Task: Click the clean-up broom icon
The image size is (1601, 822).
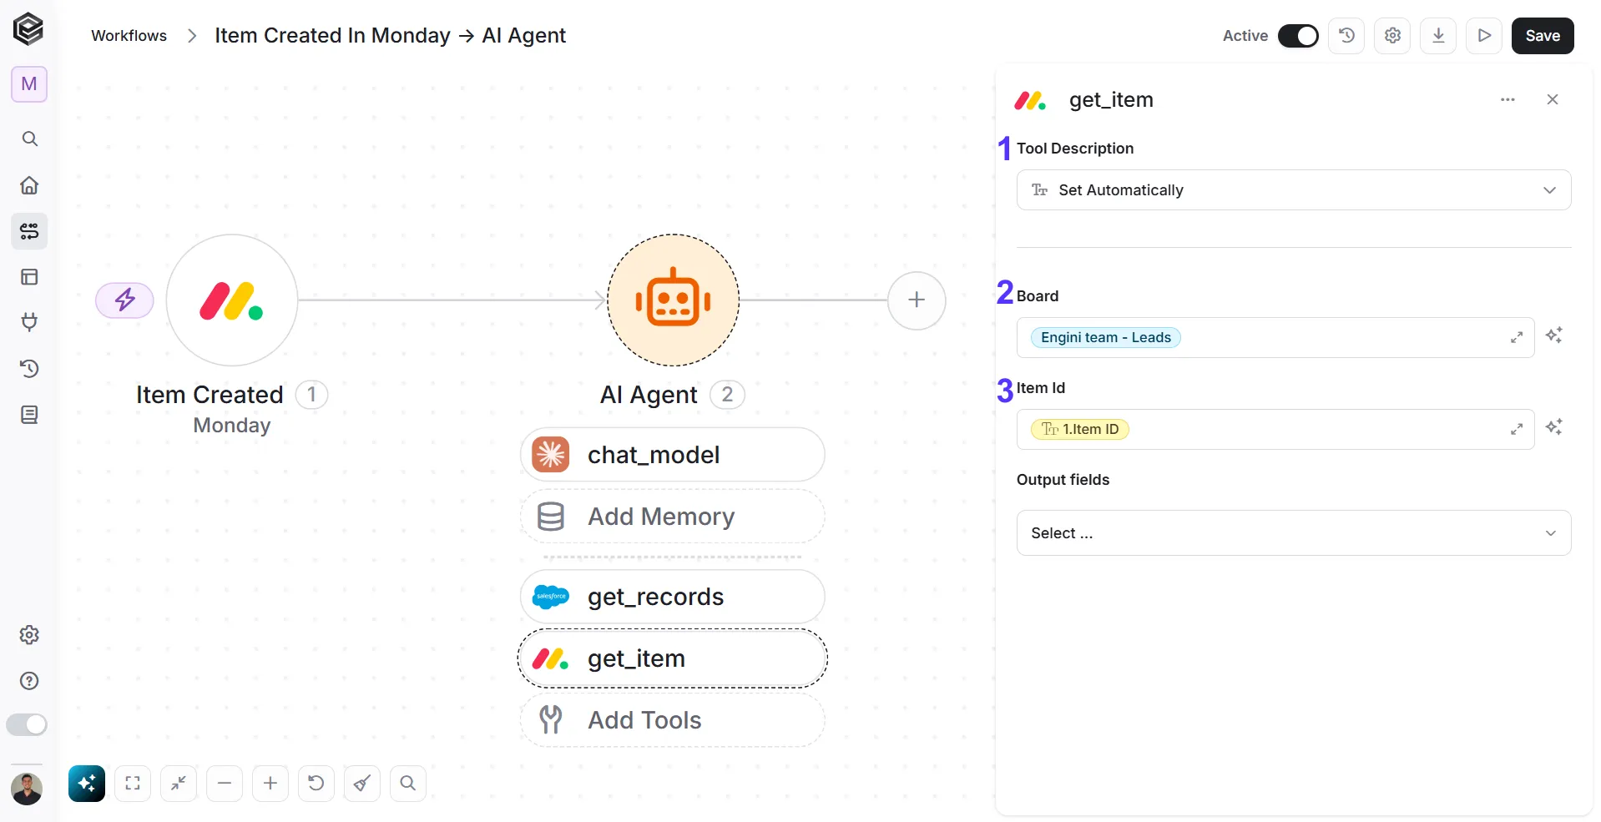Action: (362, 784)
